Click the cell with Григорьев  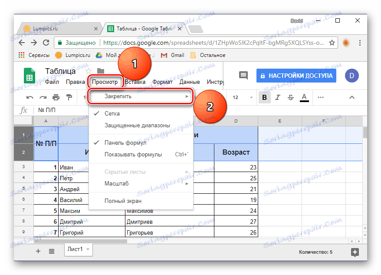(x=170, y=232)
